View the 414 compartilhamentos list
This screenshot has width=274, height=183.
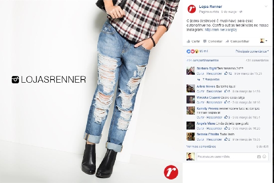click(x=202, y=61)
